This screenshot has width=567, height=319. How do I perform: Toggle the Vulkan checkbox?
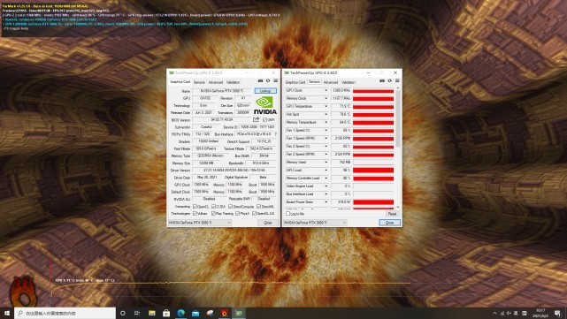pyautogui.click(x=195, y=214)
